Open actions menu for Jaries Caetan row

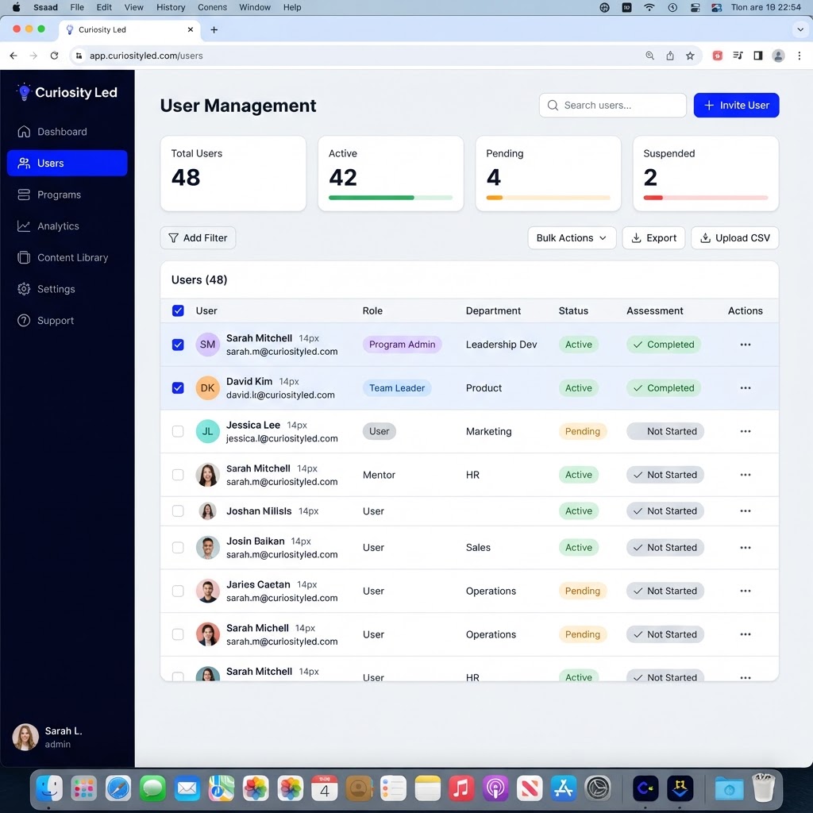click(x=745, y=591)
